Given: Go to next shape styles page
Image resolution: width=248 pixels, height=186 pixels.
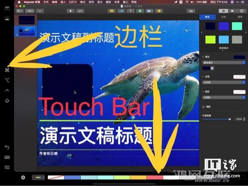Looking at the screenshot, I should coord(246,32).
